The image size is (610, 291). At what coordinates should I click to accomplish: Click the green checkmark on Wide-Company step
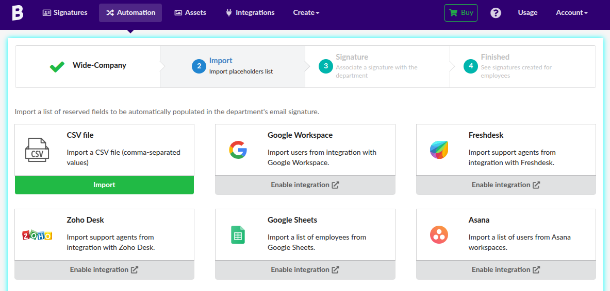(57, 67)
